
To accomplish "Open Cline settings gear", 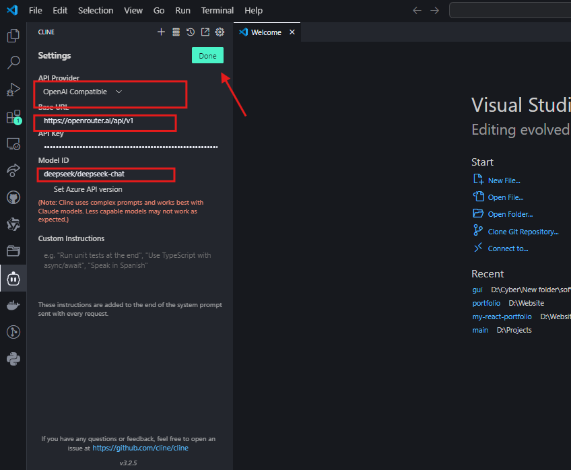I will [220, 32].
